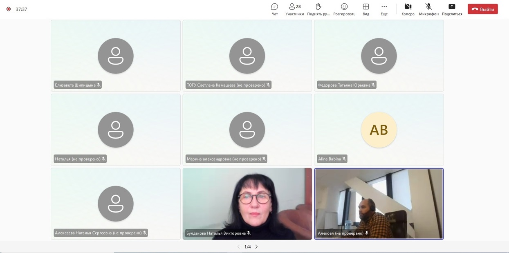Go to next page of participants
The height and width of the screenshot is (253, 509).
(x=256, y=247)
